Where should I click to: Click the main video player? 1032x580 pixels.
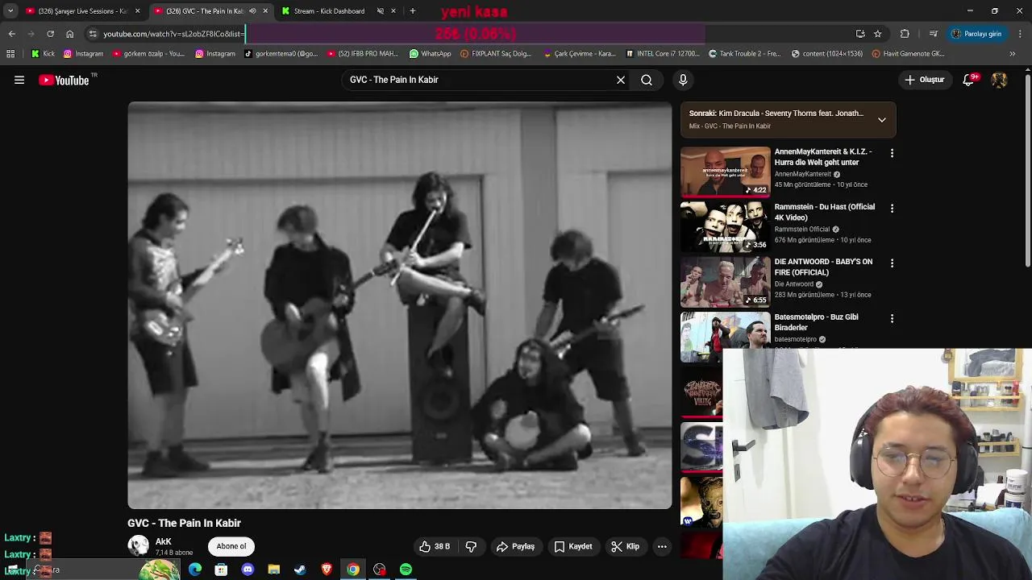click(x=400, y=304)
